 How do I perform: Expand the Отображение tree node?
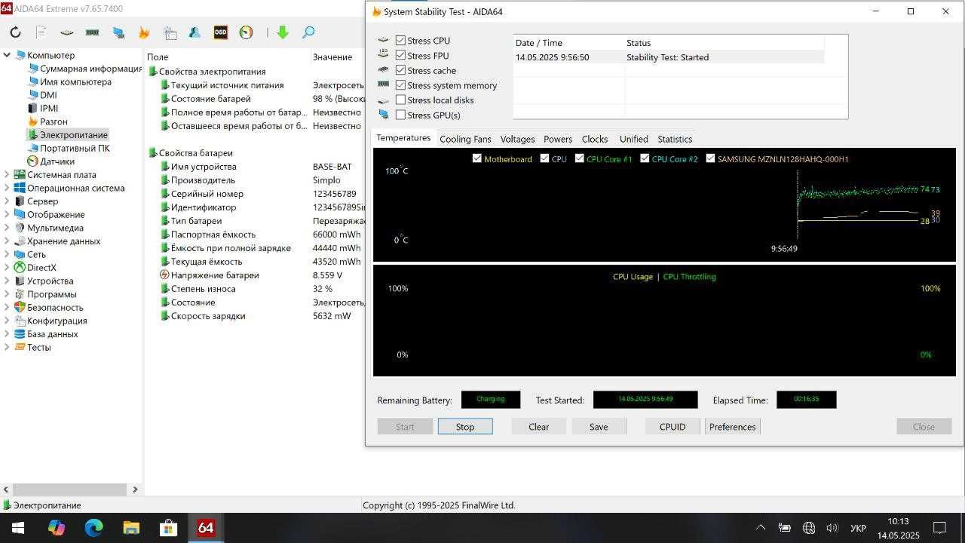point(7,214)
